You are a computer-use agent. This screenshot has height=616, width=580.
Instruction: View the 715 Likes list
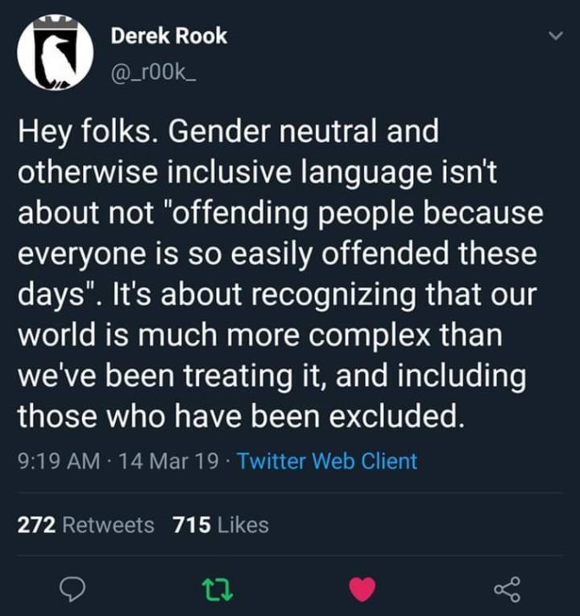tap(220, 525)
